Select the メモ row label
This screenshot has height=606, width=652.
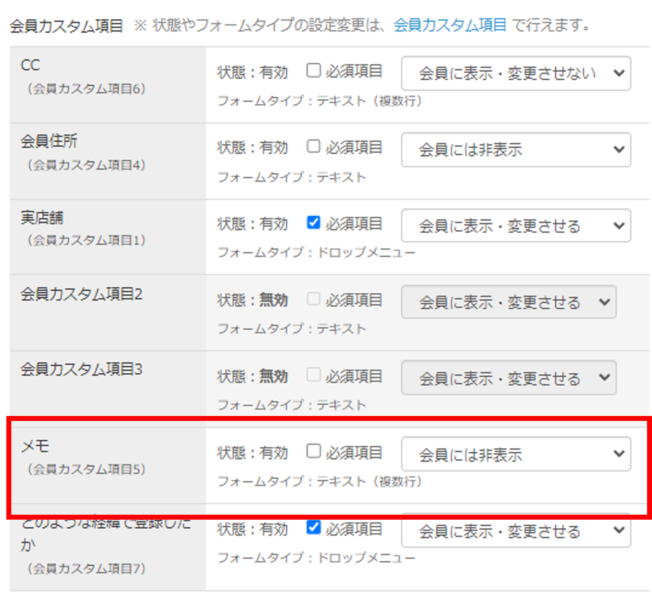35,446
